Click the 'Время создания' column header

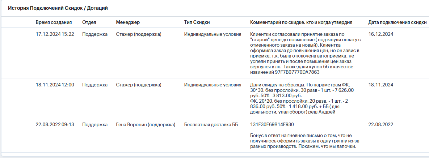coord(54,22)
